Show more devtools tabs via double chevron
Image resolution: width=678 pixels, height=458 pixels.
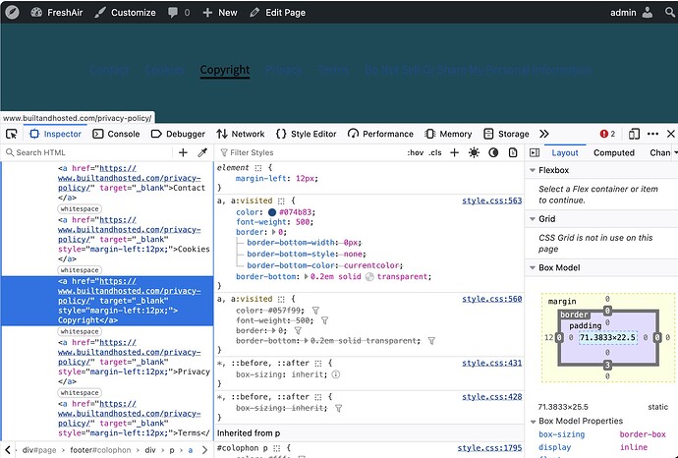click(544, 134)
